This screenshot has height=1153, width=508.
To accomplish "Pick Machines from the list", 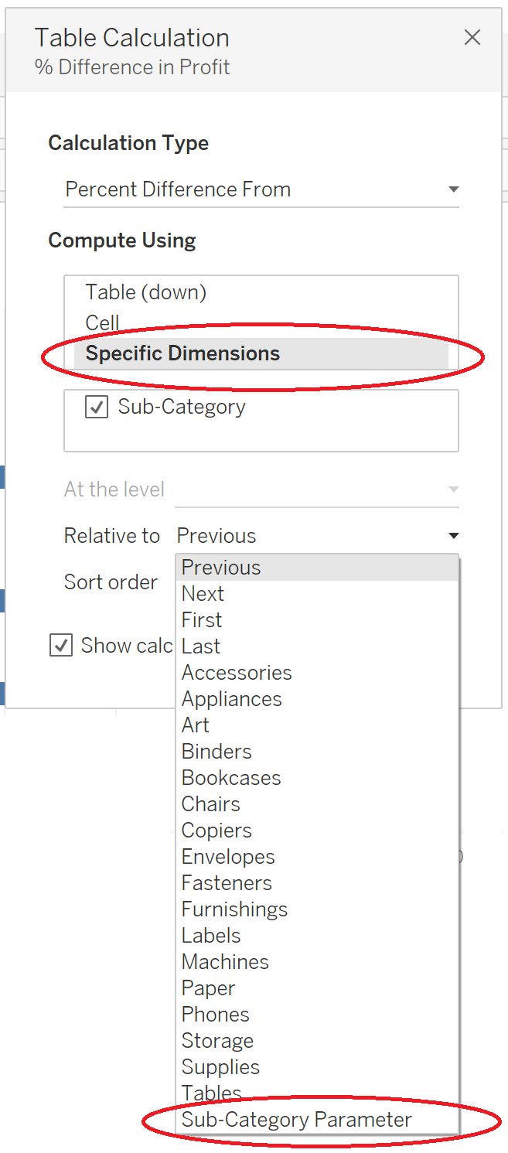I will 225,962.
